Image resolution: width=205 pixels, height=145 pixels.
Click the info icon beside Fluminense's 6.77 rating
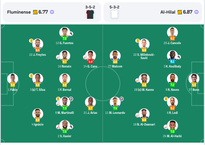tap(52, 12)
